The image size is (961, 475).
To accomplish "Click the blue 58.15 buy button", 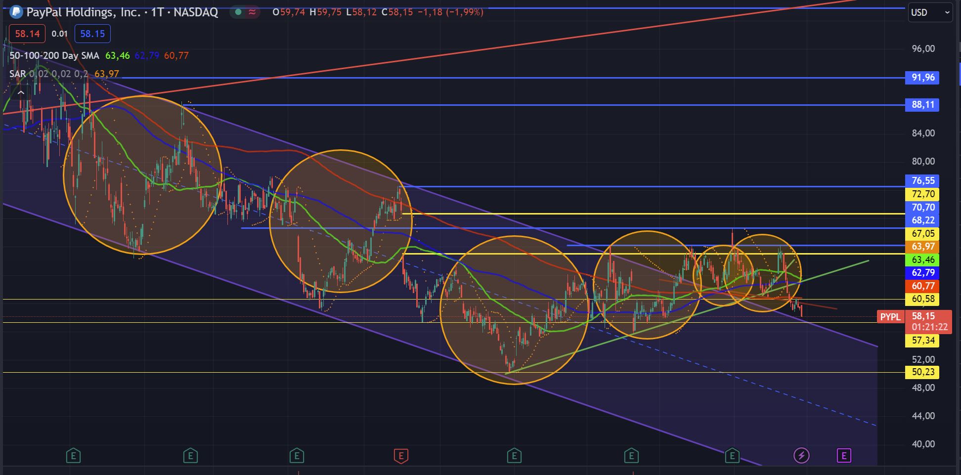I will (92, 34).
